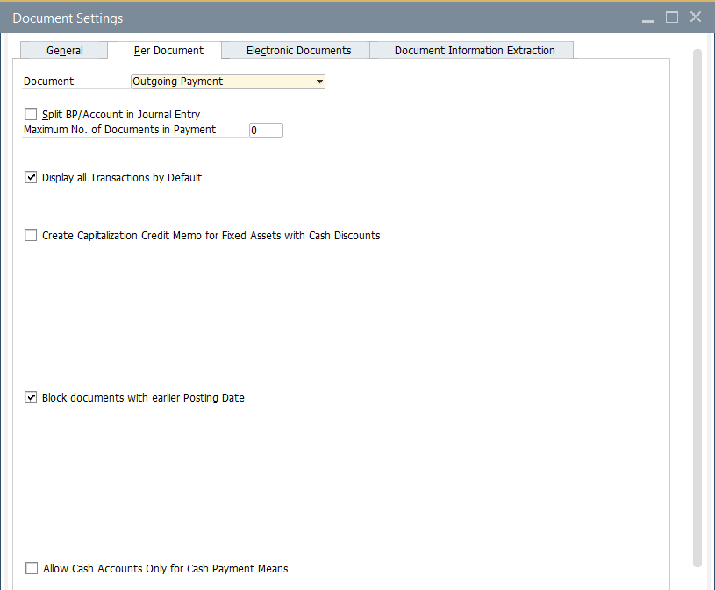
Task: Expand the Document dropdown arrow
Action: pyautogui.click(x=319, y=82)
